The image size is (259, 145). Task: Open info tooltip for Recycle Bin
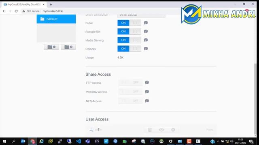146,31
